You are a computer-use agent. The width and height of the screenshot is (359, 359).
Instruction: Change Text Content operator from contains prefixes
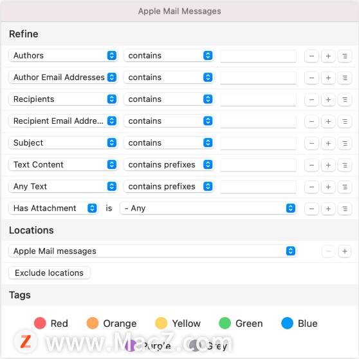tap(169, 165)
